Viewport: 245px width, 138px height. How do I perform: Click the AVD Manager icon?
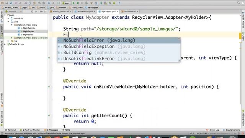tap(106, 3)
